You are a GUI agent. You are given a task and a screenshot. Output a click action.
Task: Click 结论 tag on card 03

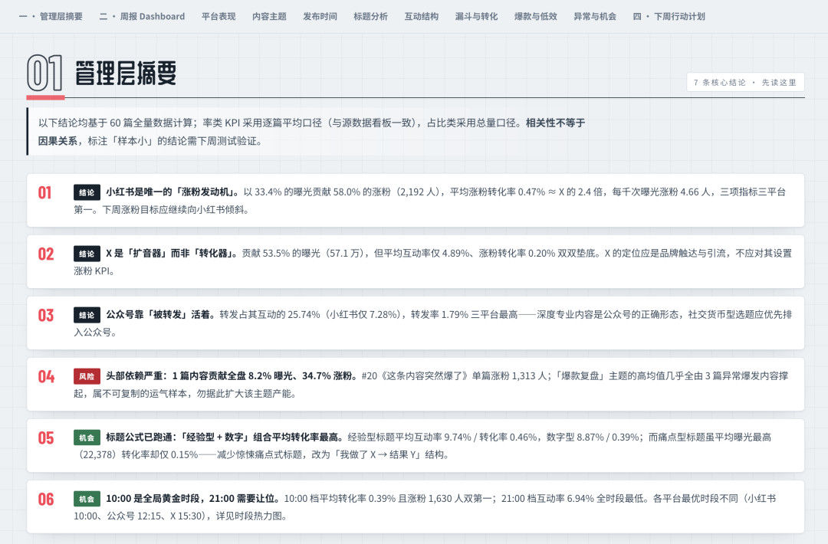(x=87, y=315)
